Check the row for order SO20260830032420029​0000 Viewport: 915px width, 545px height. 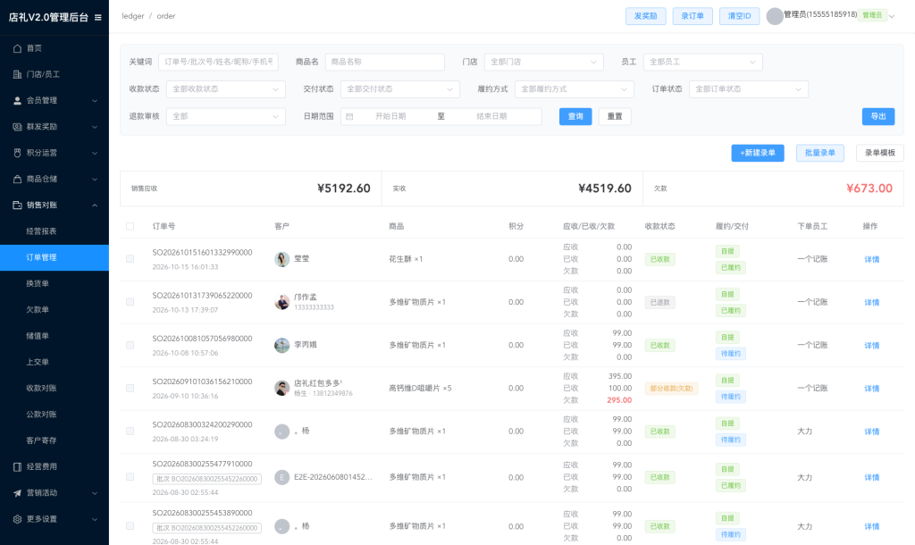130,432
